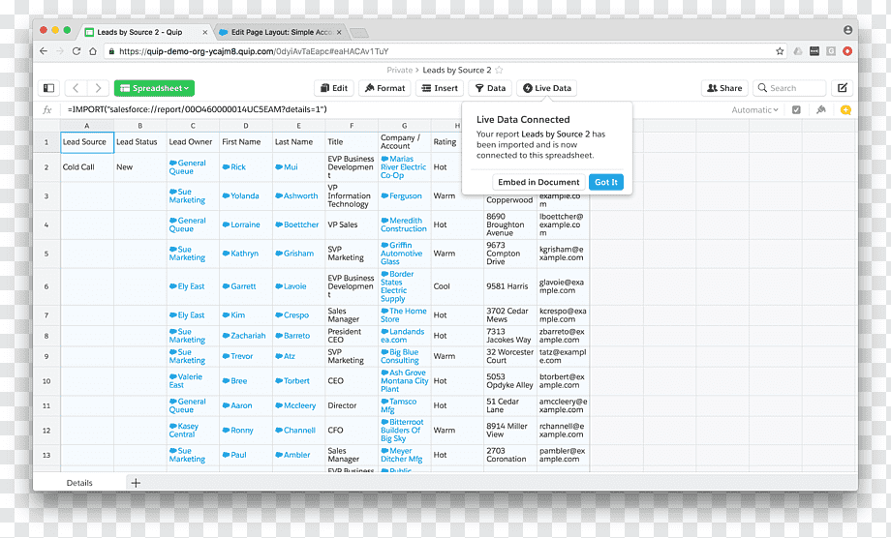This screenshot has width=891, height=538.
Task: Click the browser back arrow
Action: point(44,51)
